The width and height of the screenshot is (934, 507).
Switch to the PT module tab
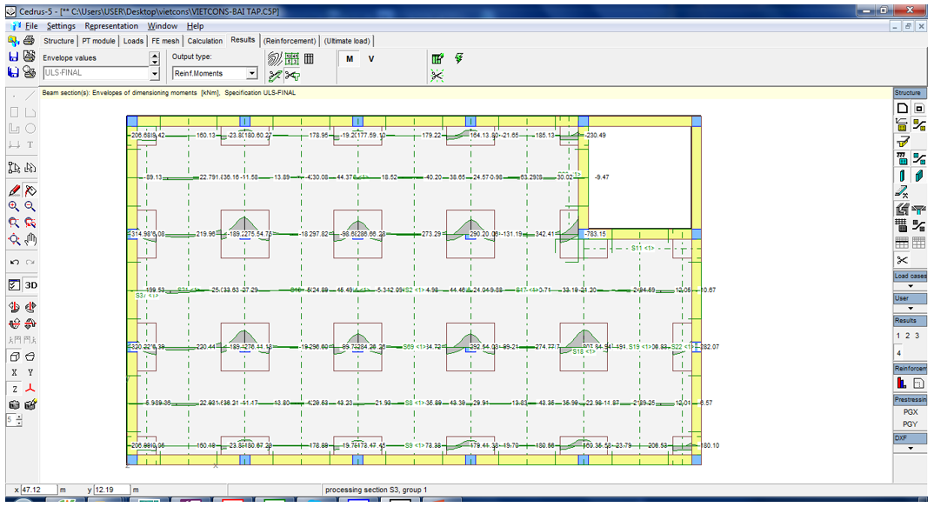99,41
